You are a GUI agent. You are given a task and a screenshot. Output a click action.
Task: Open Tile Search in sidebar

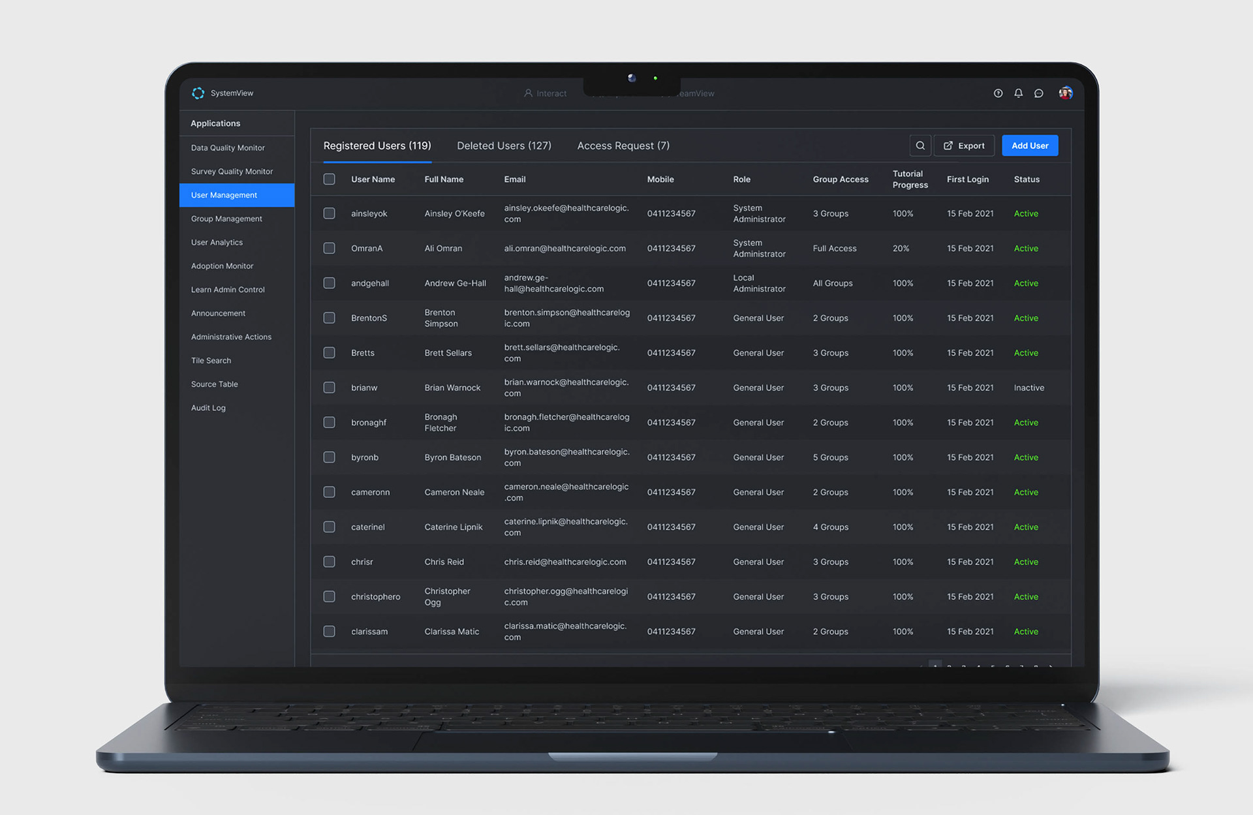[x=237, y=360]
